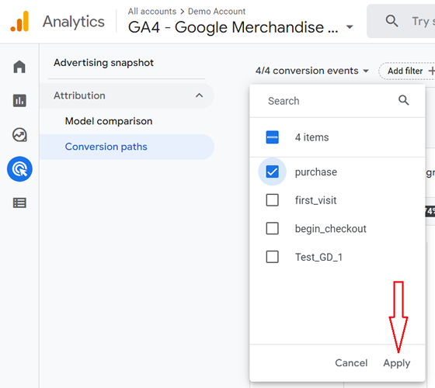Collapse the Attribution section chevron
Image resolution: width=435 pixels, height=388 pixels.
point(199,95)
